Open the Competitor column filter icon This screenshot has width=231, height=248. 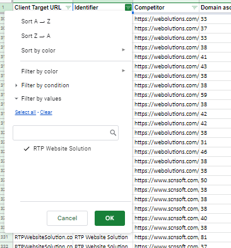coord(194,8)
